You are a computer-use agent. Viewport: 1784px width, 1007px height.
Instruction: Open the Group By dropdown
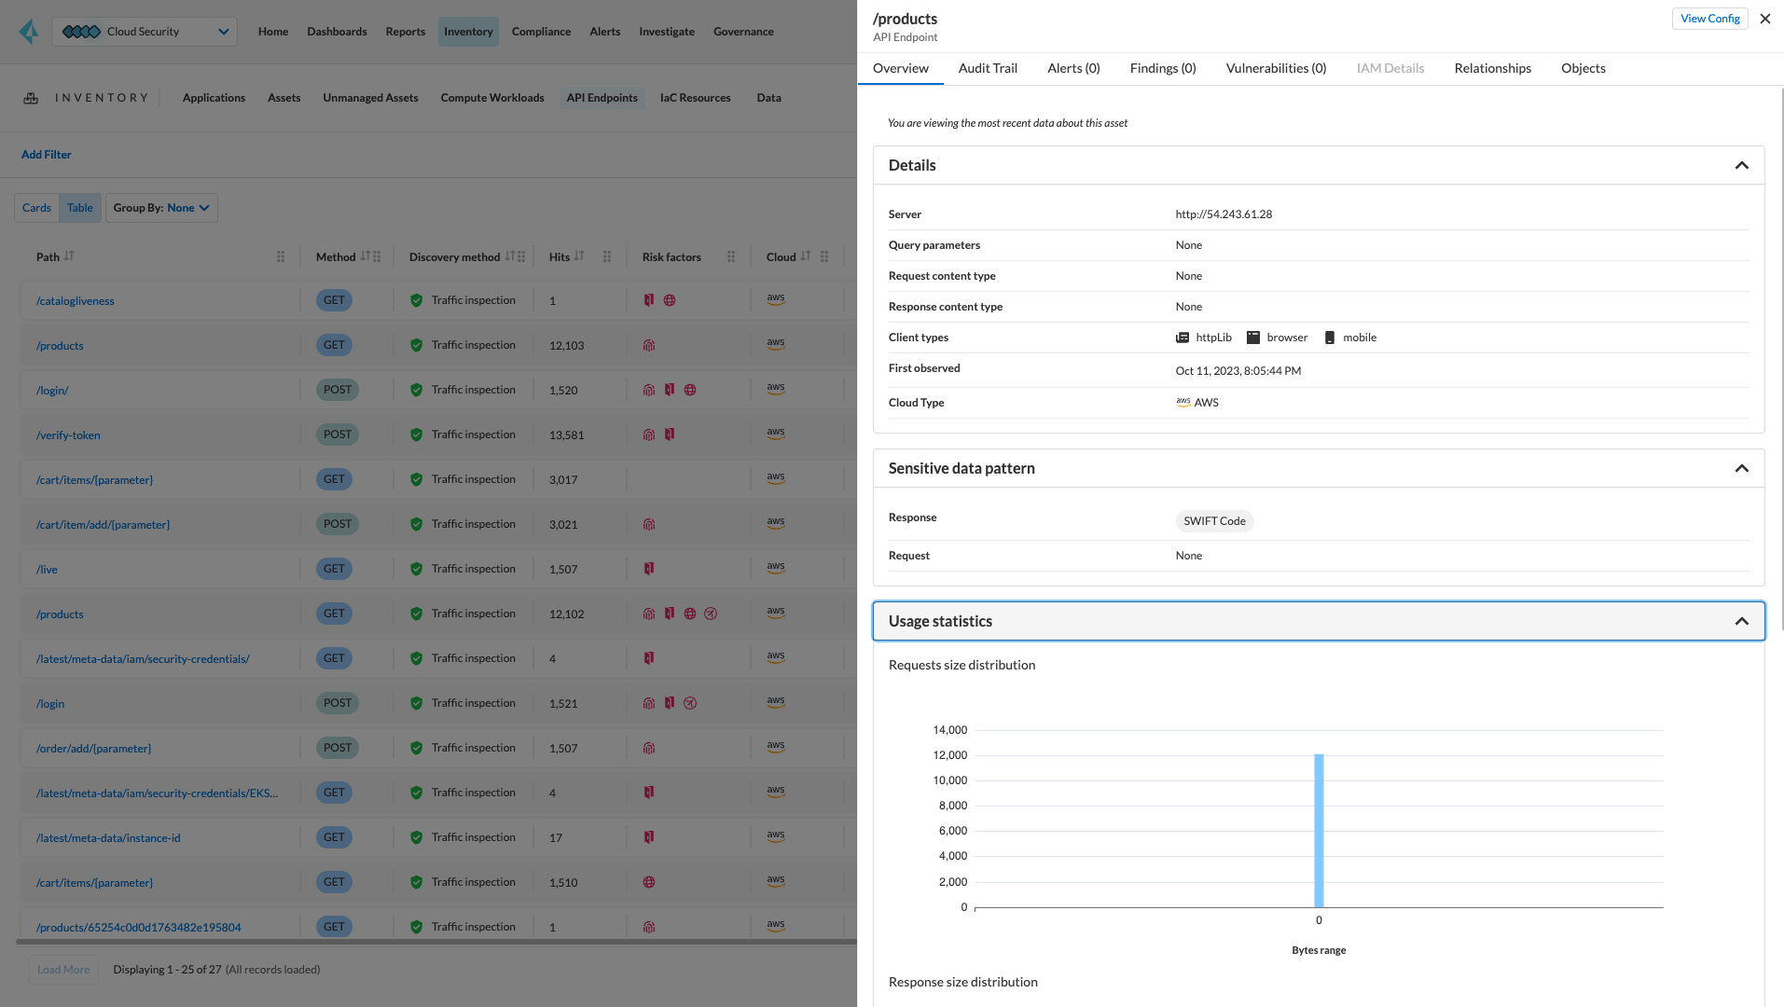[161, 207]
